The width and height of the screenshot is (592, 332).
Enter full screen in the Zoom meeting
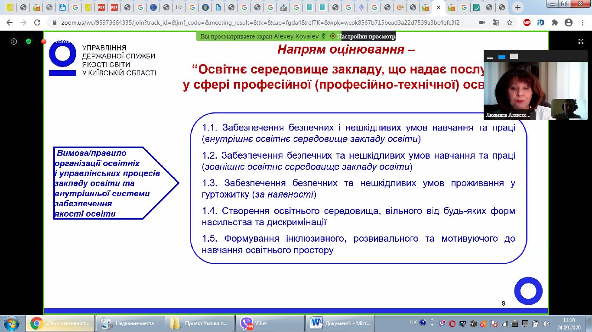(x=581, y=41)
